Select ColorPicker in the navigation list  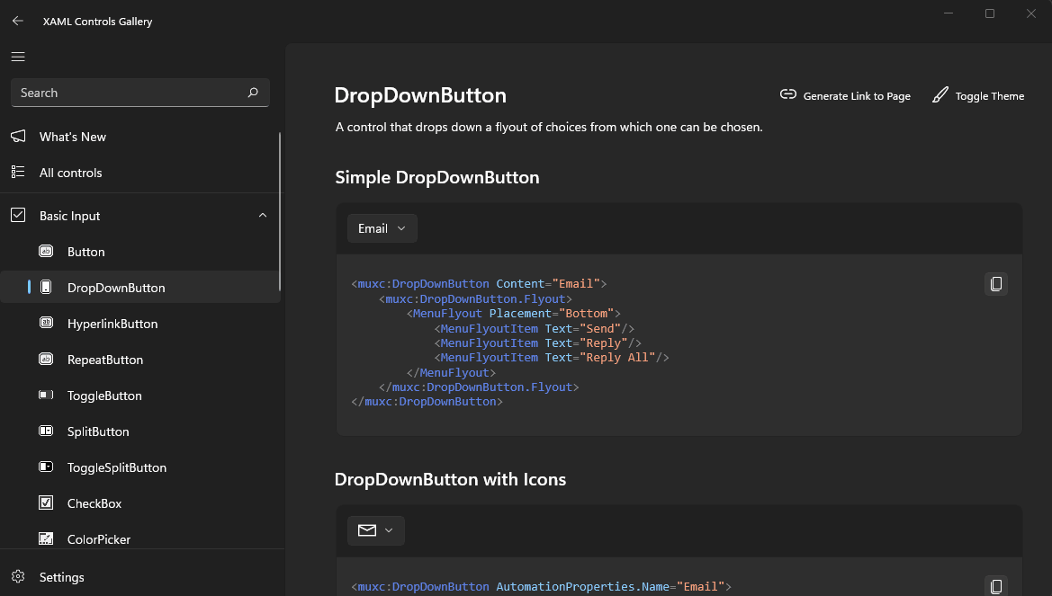click(x=99, y=539)
